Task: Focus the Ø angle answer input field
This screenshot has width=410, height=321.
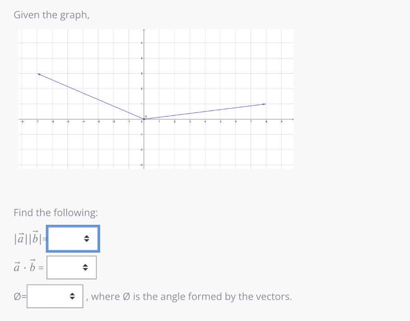Action: (x=55, y=296)
